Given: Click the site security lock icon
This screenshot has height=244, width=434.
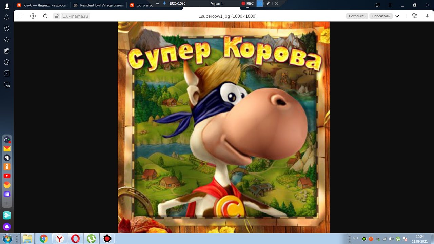Looking at the screenshot, I should [x=57, y=16].
